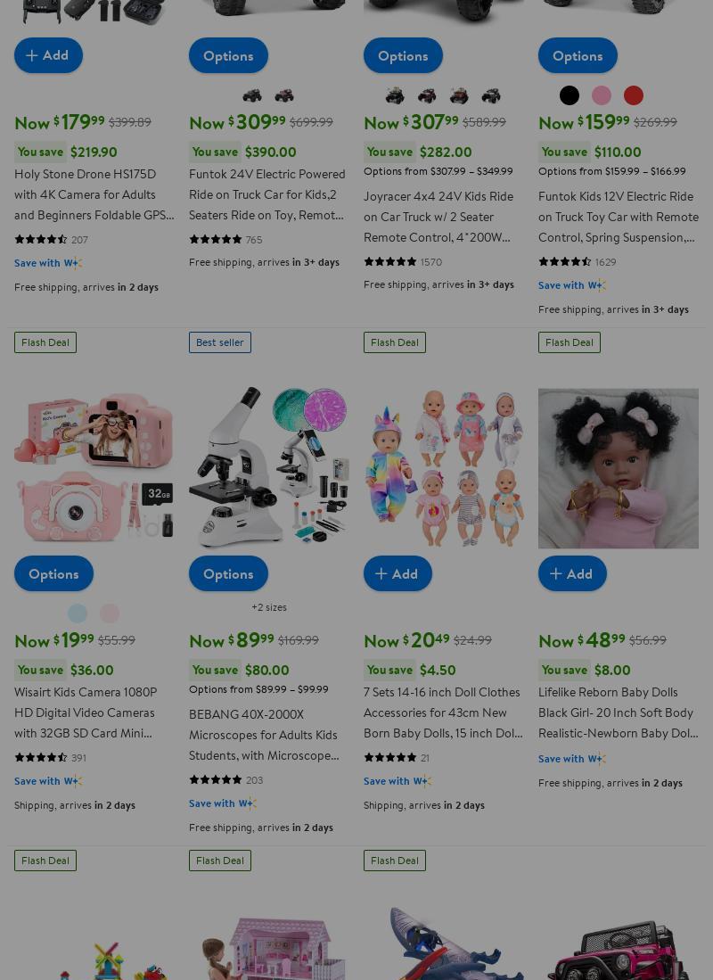Image resolution: width=713 pixels, height=980 pixels.
Task: Add Lifelike Reborn Baby Doll to cart
Action: (572, 573)
